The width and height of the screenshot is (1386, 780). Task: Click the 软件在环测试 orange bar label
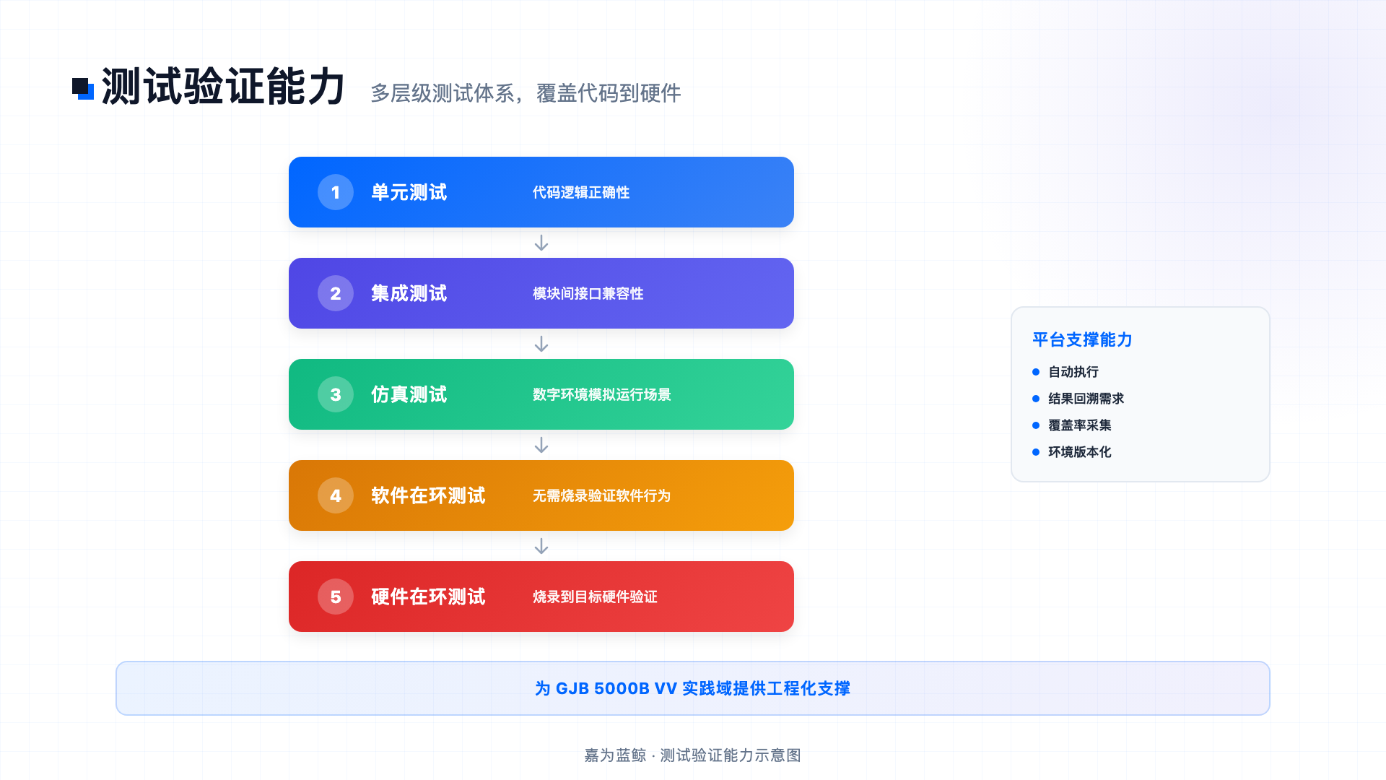(428, 495)
